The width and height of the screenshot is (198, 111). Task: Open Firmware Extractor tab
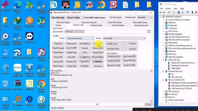click(x=141, y=25)
